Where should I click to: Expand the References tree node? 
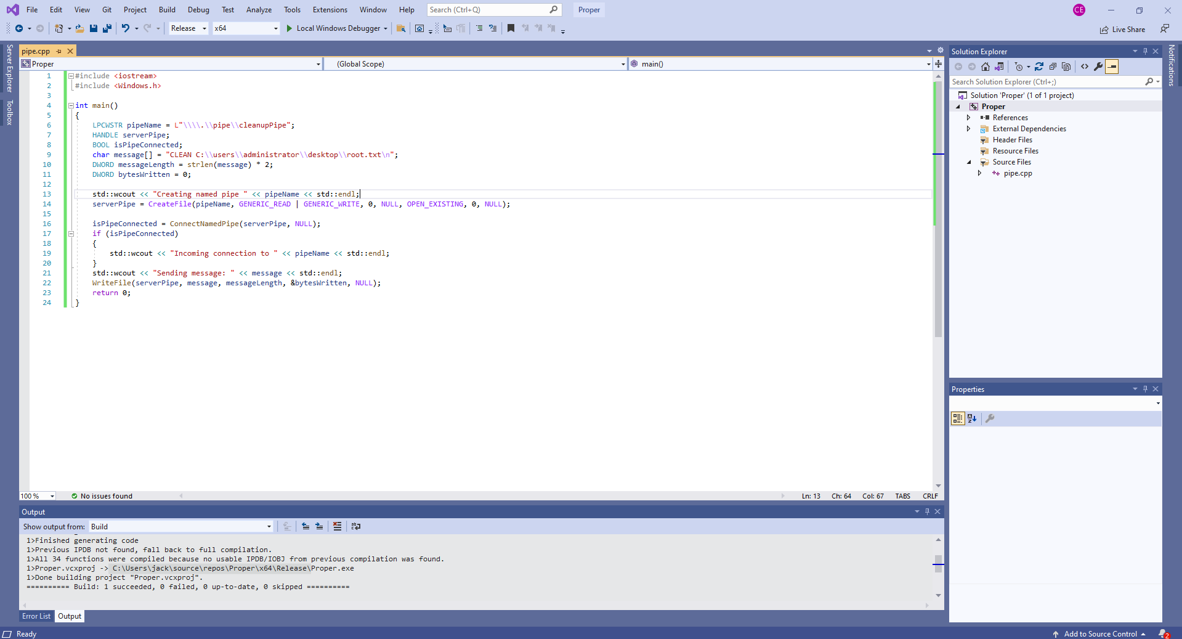pos(968,118)
